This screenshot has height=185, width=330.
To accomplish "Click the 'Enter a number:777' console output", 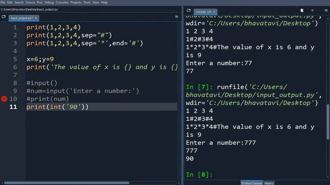I will pos(221,143).
